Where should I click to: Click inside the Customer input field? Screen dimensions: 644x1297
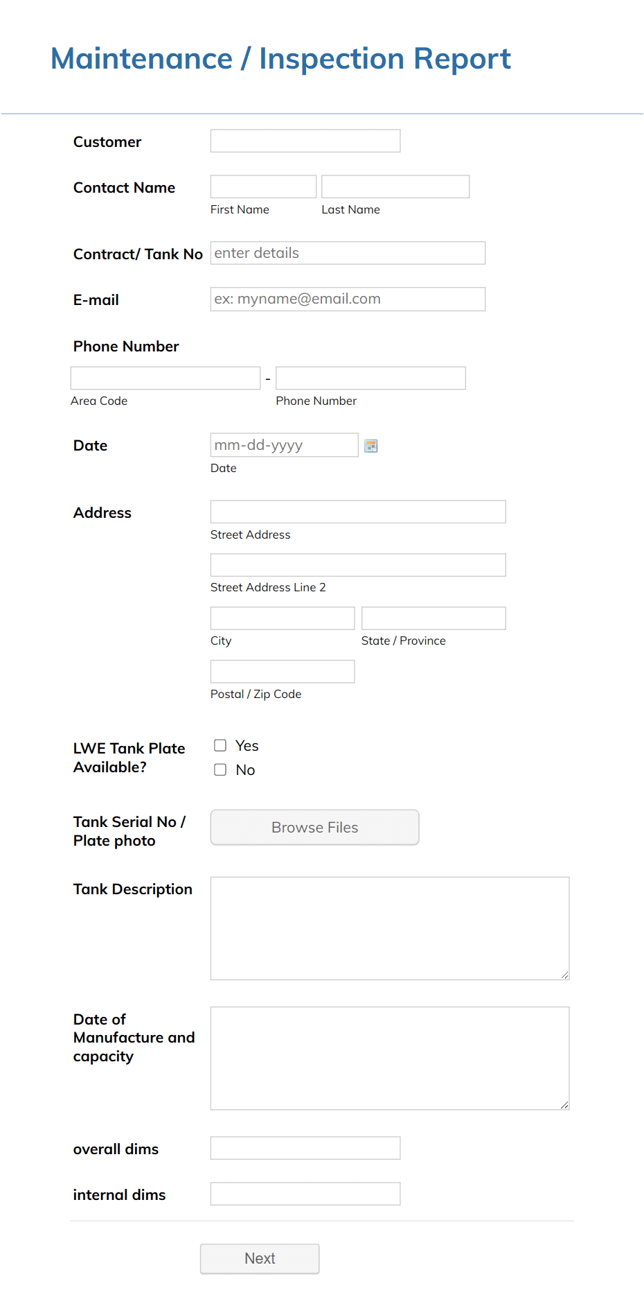305,141
